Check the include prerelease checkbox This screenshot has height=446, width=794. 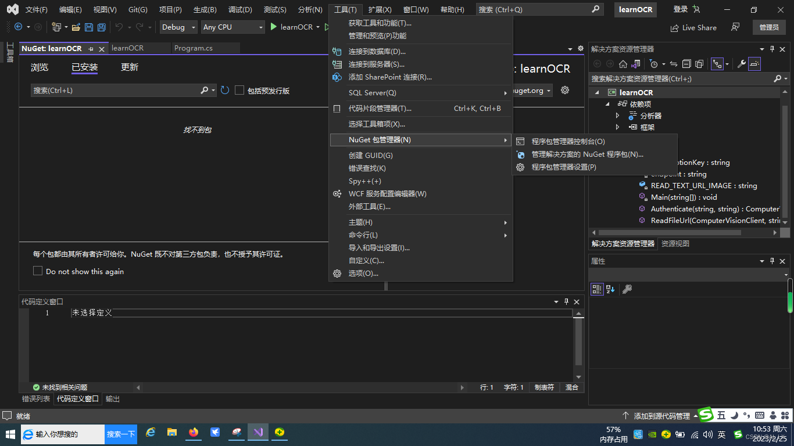[x=239, y=90]
